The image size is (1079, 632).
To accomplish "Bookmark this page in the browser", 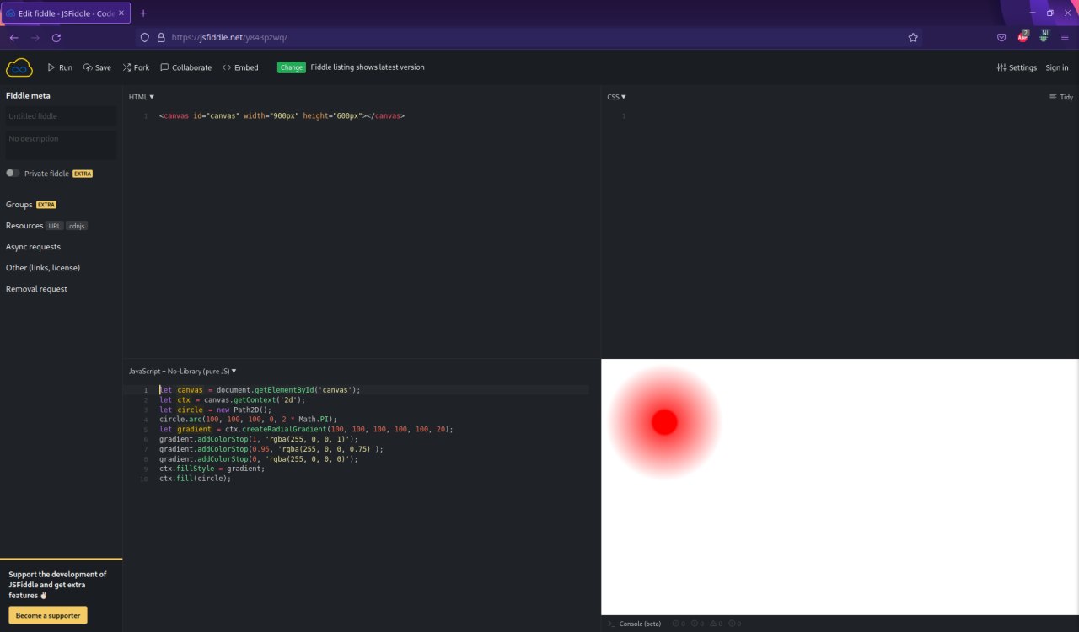I will (913, 37).
